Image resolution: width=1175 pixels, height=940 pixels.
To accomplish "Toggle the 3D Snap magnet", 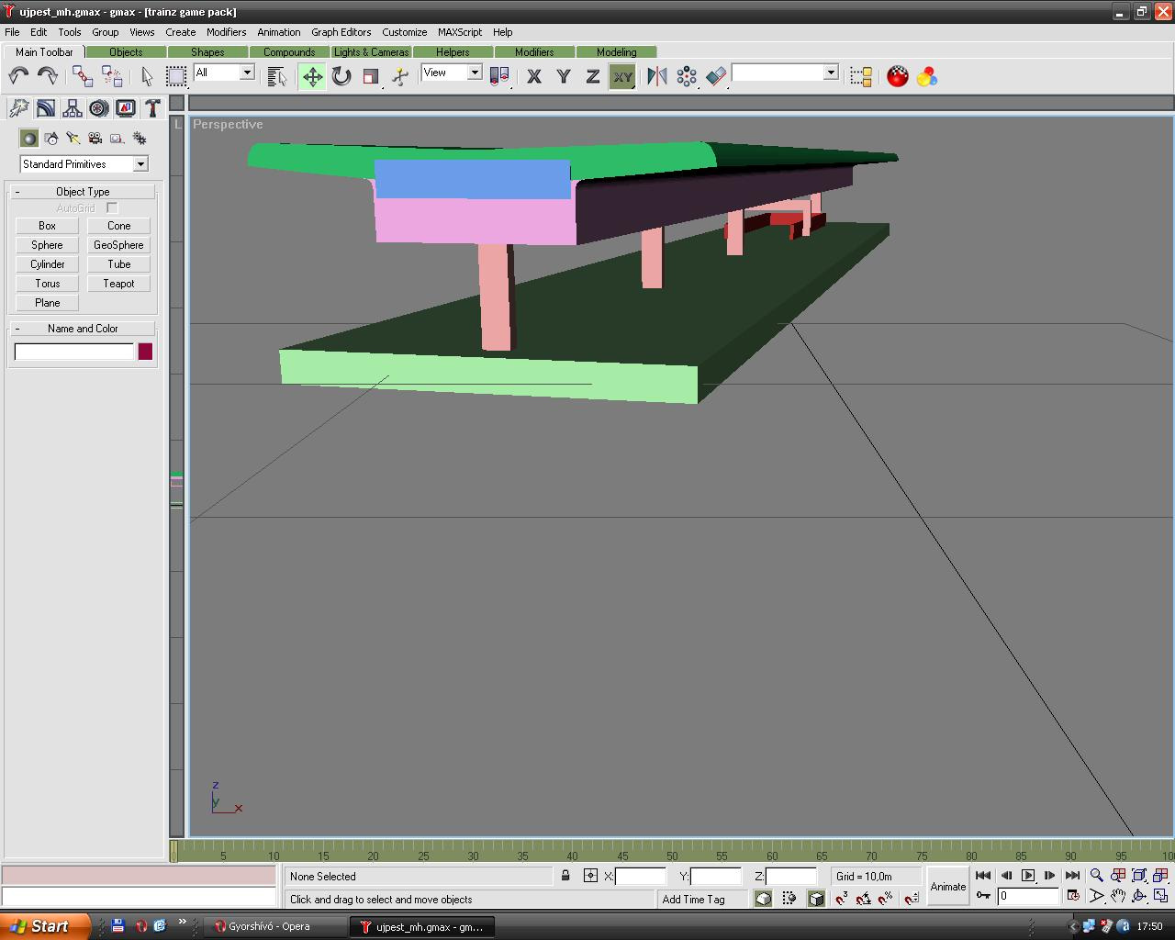I will [x=841, y=899].
